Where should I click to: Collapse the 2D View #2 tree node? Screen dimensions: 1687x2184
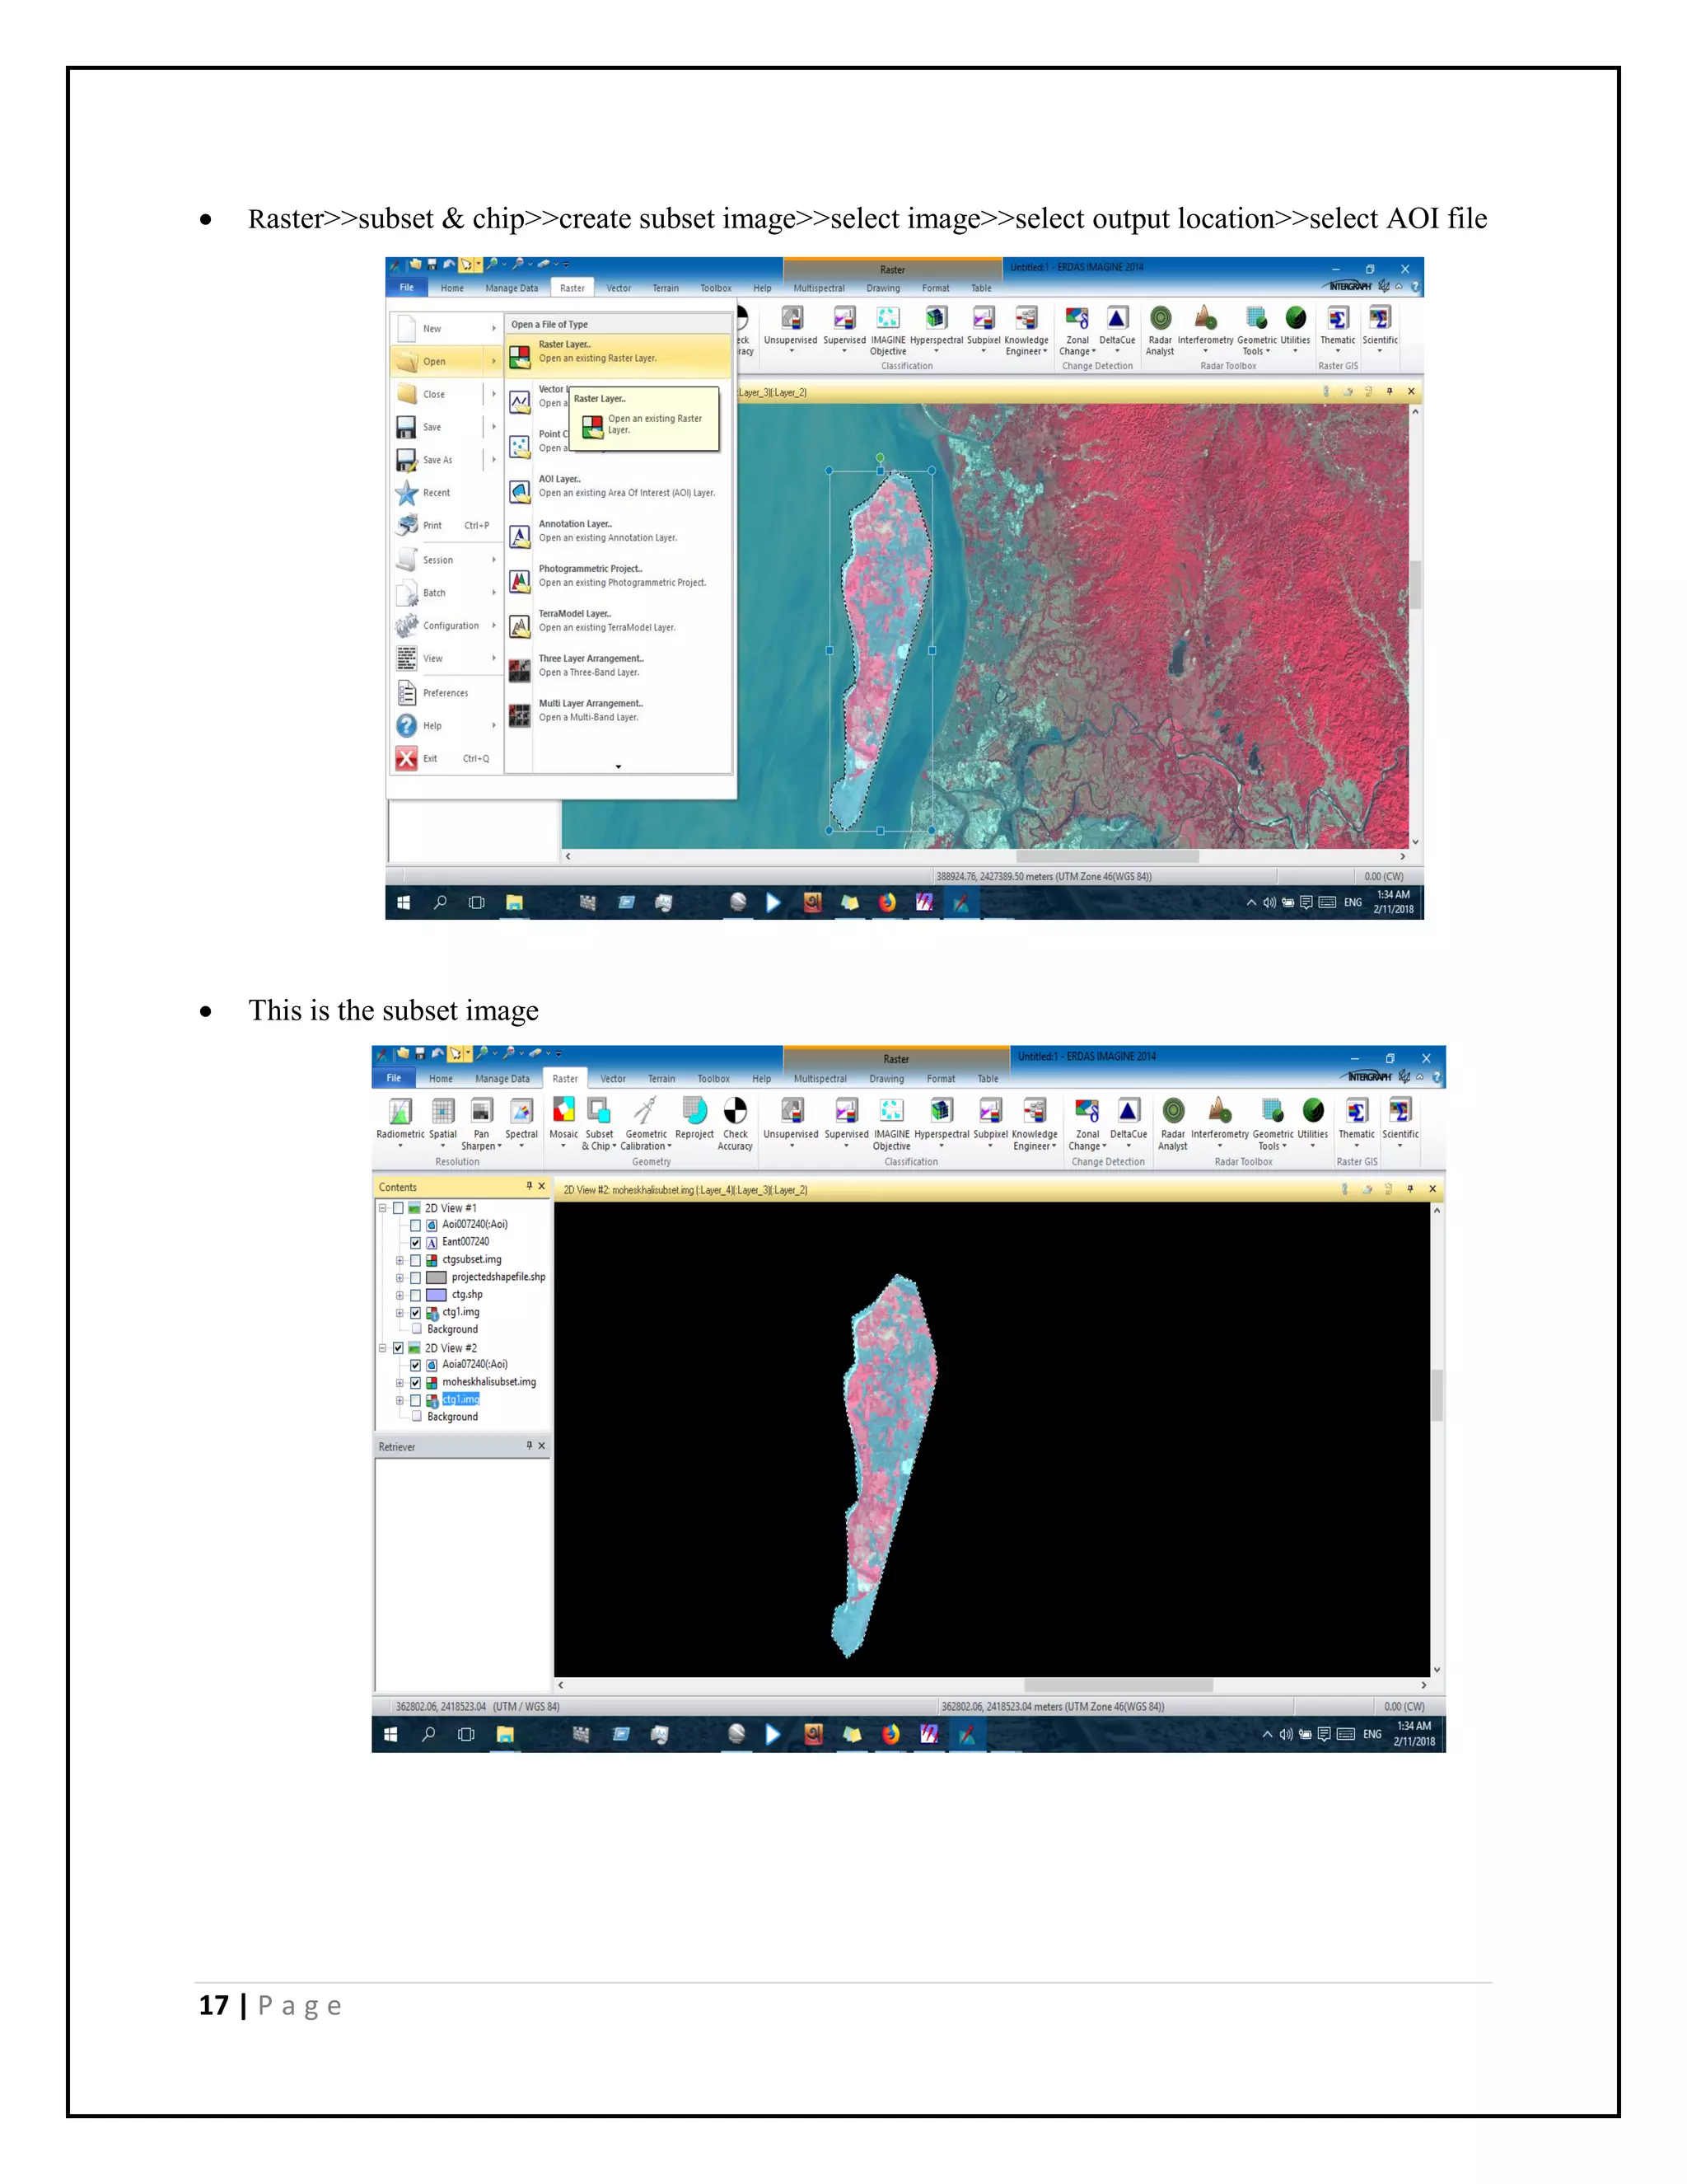(x=383, y=1348)
